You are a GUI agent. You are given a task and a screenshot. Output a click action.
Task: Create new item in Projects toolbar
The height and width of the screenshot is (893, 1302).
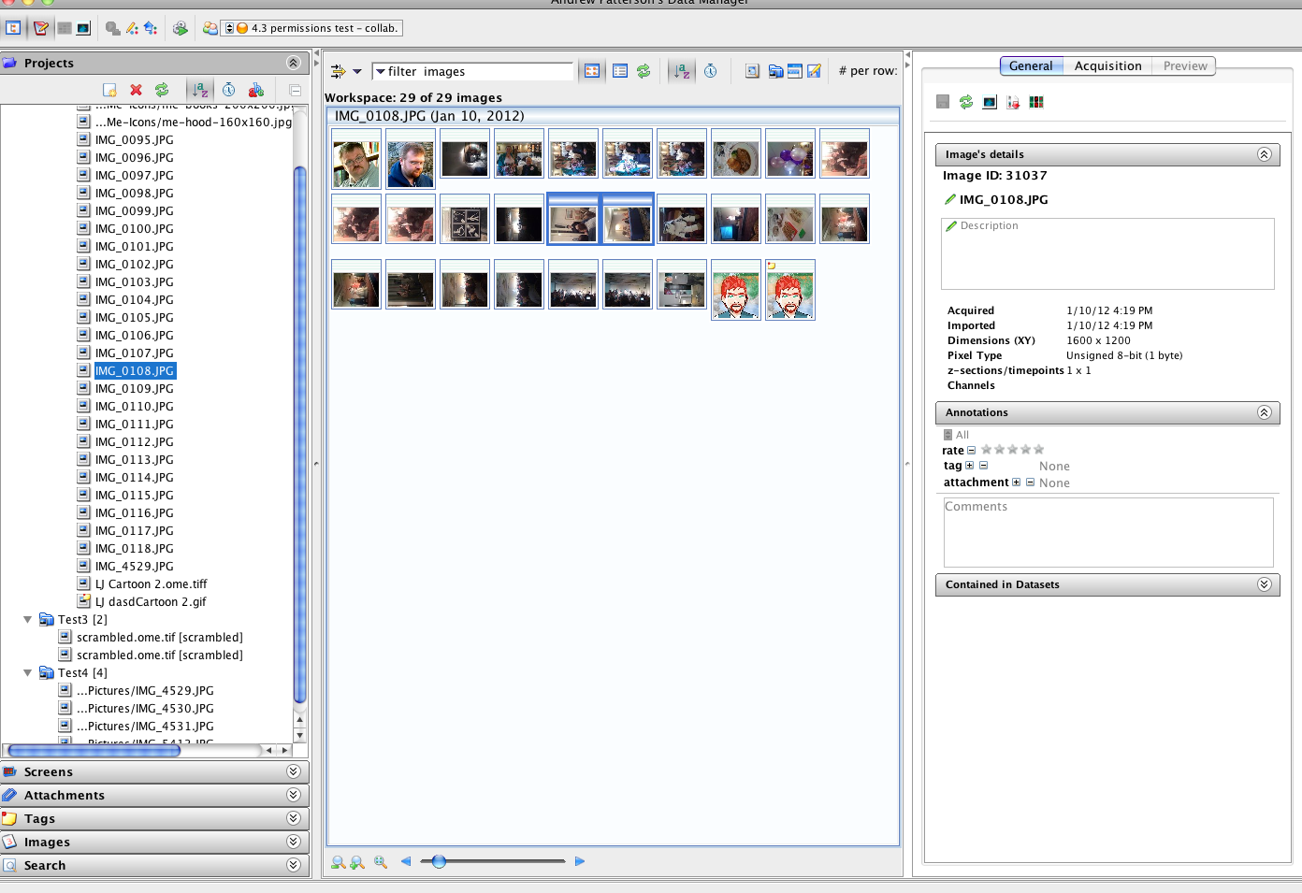[x=109, y=90]
